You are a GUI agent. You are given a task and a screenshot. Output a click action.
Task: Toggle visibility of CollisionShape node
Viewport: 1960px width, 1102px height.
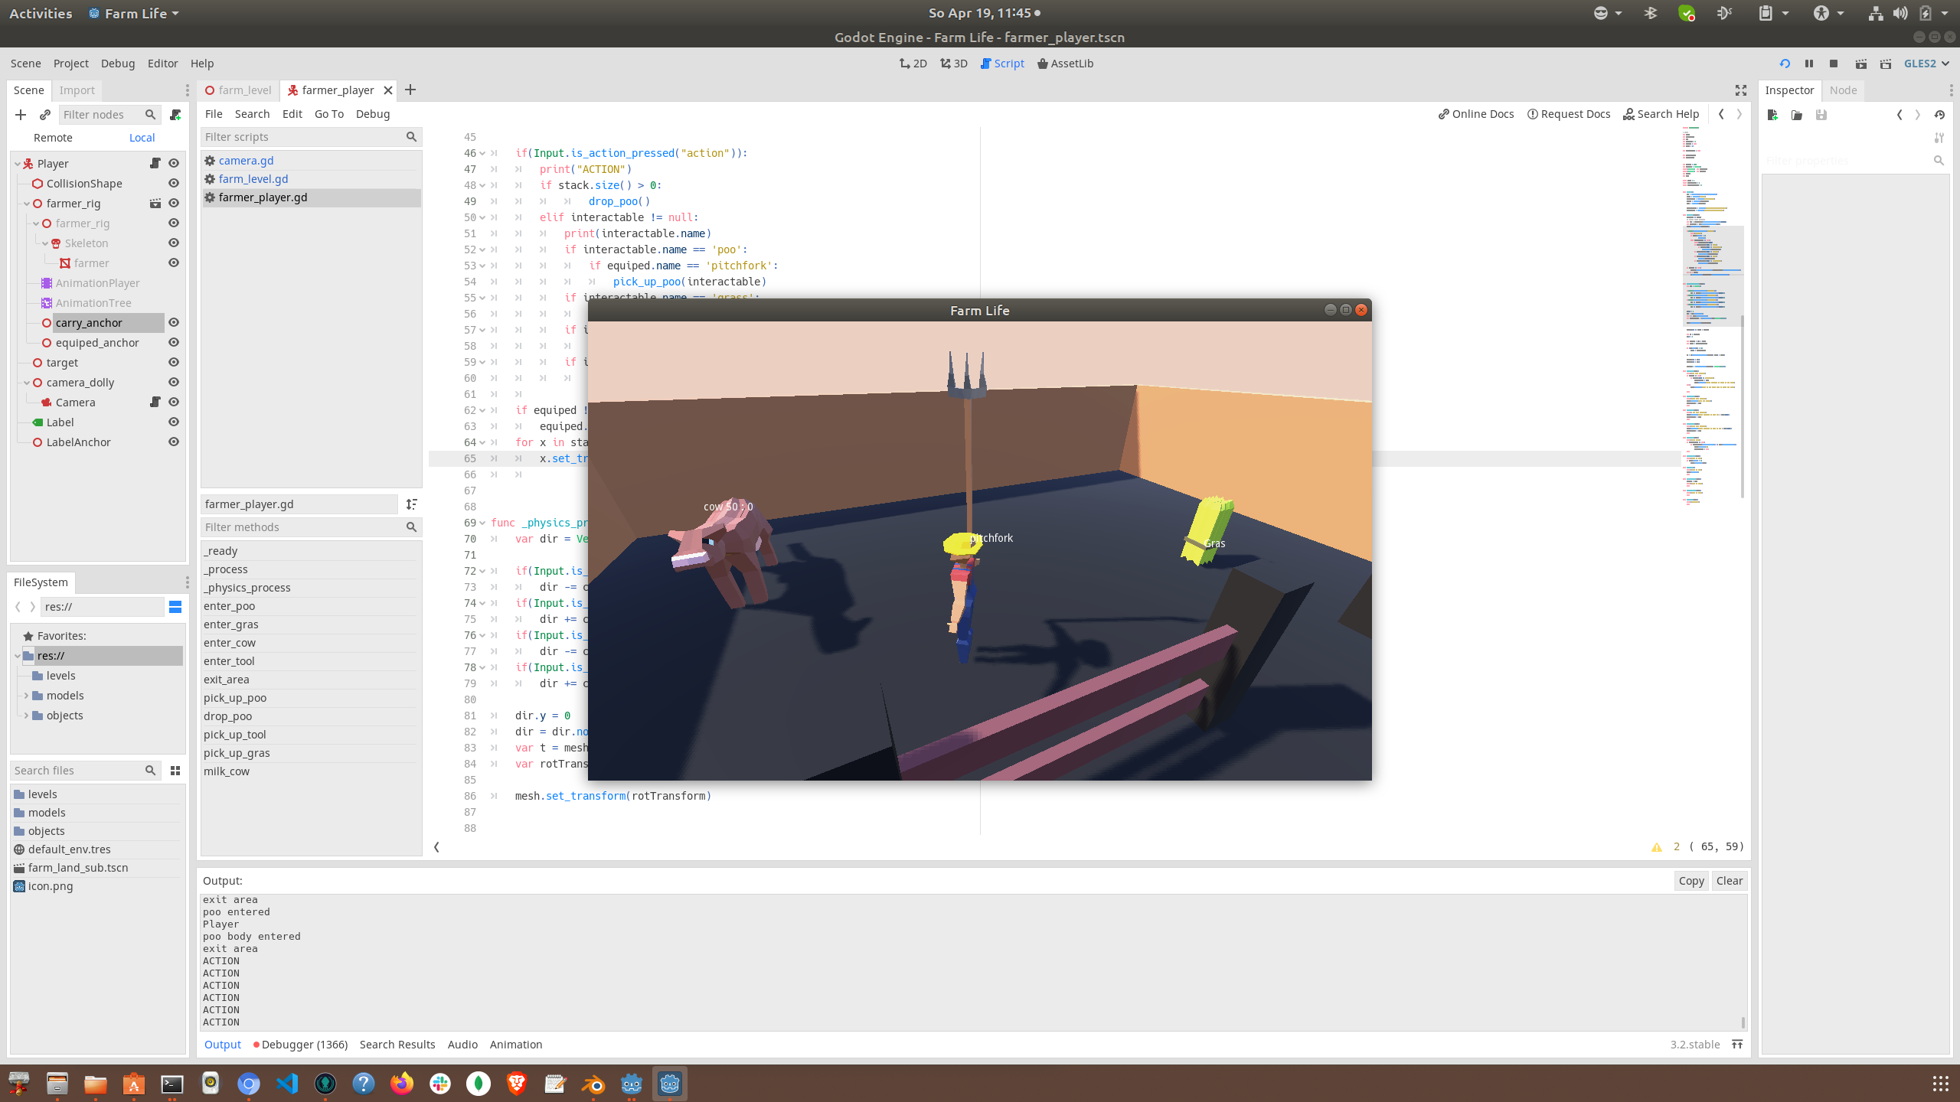[174, 184]
